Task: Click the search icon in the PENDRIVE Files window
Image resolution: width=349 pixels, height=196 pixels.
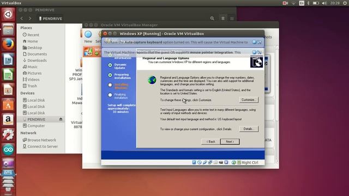Action: coord(212,19)
